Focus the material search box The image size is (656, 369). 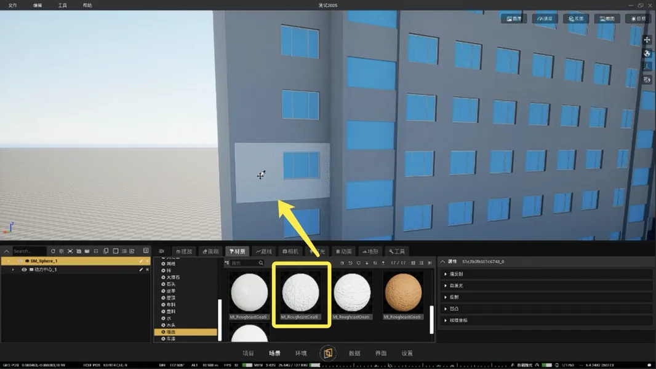(x=247, y=263)
